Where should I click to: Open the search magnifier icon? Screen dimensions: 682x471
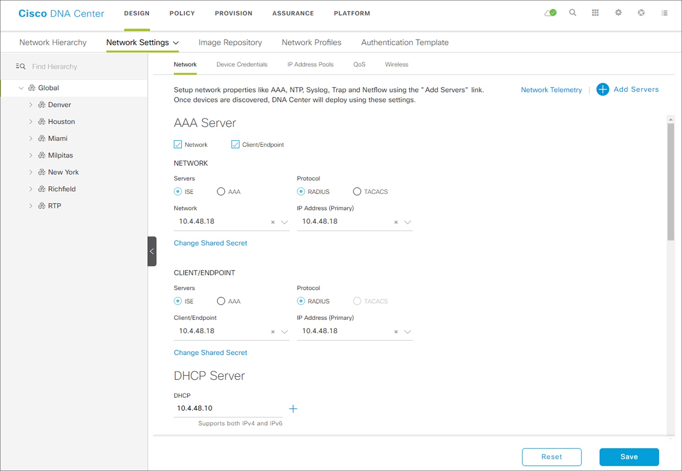point(573,13)
